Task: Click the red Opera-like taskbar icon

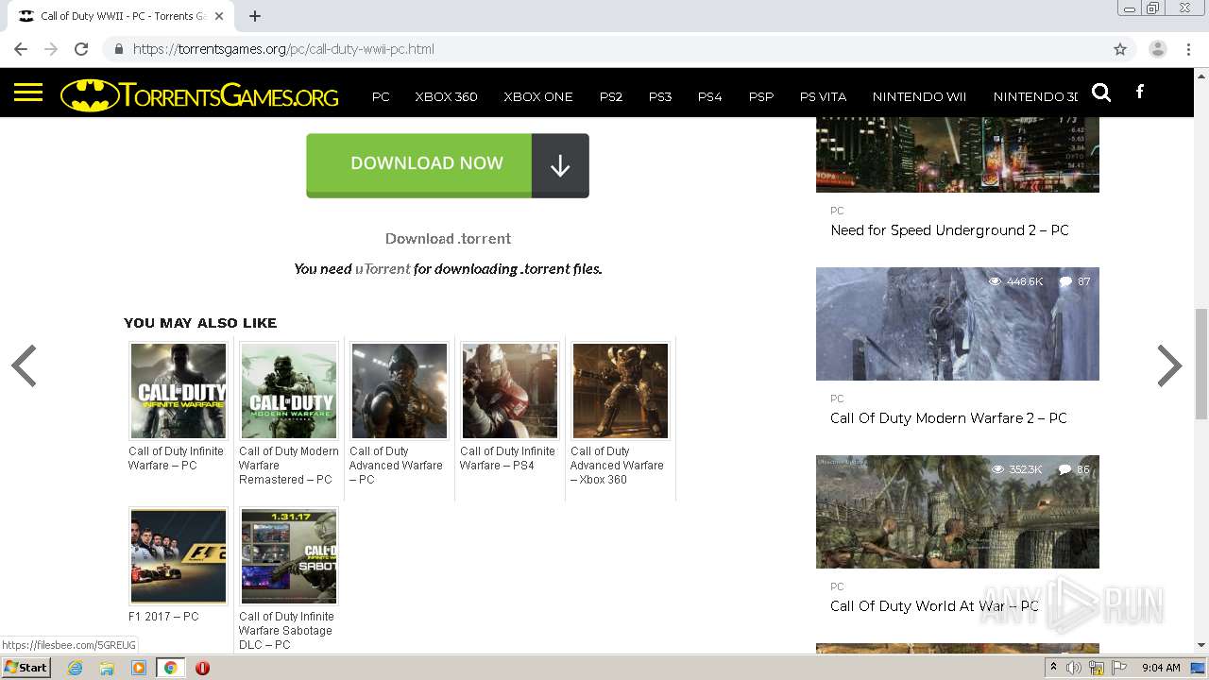Action: (x=202, y=668)
